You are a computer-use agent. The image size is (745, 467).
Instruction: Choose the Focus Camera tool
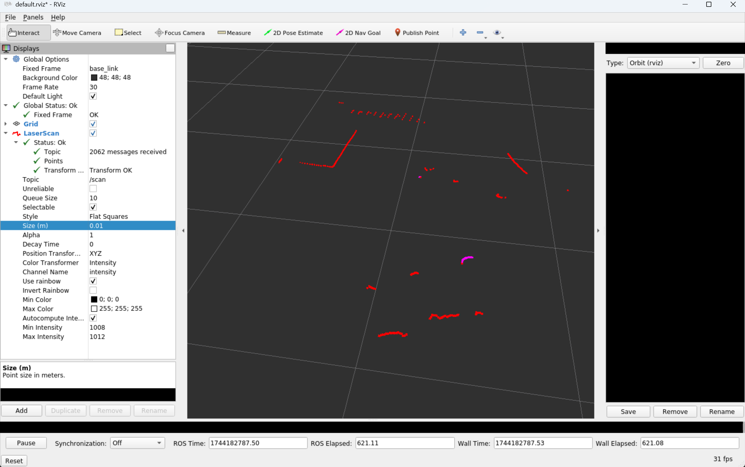coord(180,33)
